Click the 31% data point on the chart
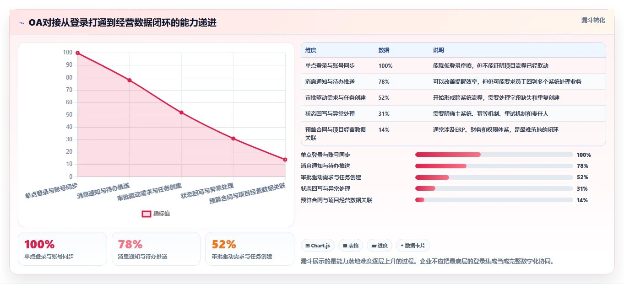The width and height of the screenshot is (624, 284). click(x=233, y=139)
